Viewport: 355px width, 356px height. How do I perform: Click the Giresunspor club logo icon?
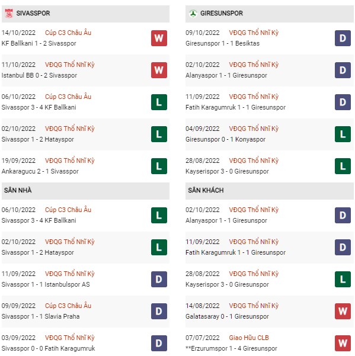pos(193,14)
